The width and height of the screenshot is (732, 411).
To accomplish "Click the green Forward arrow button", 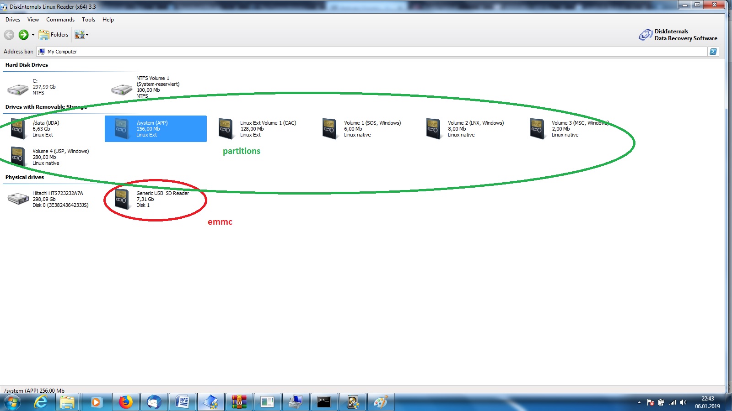I will coord(23,35).
